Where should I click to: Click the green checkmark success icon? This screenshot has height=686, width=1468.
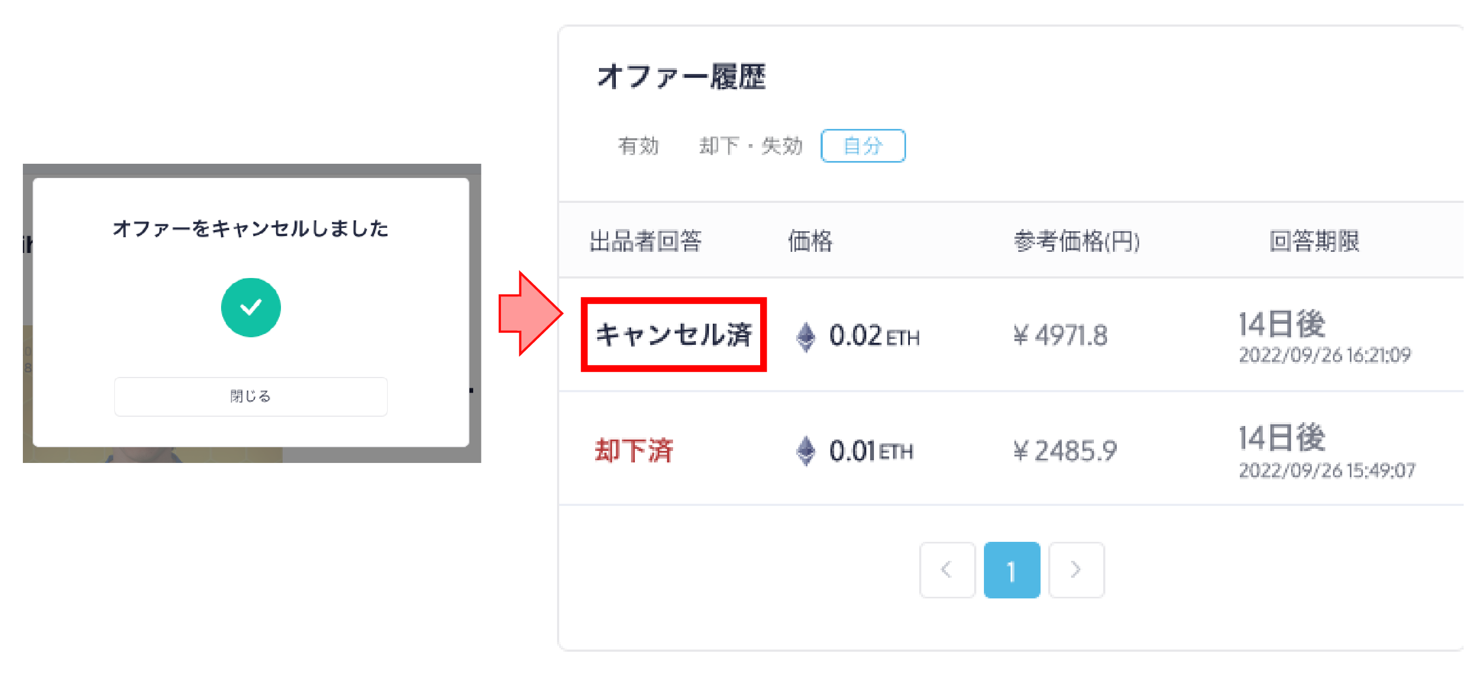click(250, 307)
